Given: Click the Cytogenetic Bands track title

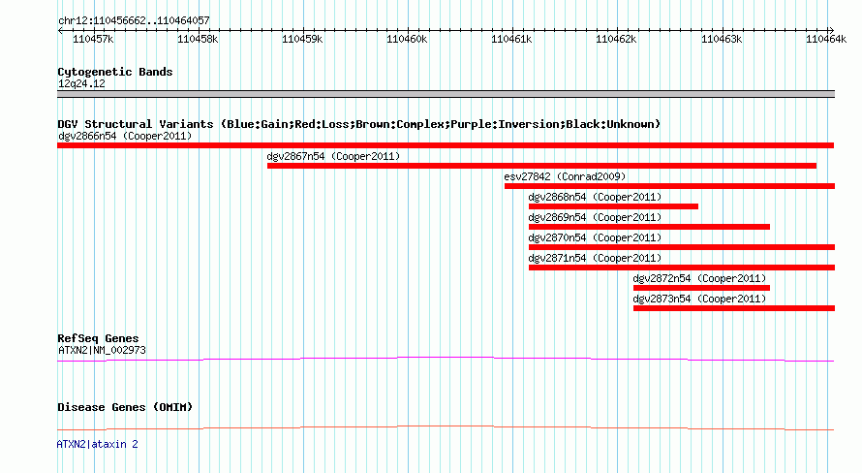Looking at the screenshot, I should (x=115, y=72).
